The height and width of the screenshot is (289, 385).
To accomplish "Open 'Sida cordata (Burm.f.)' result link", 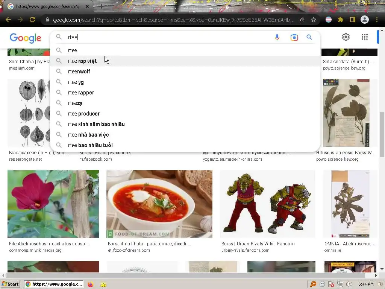I will tap(348, 62).
